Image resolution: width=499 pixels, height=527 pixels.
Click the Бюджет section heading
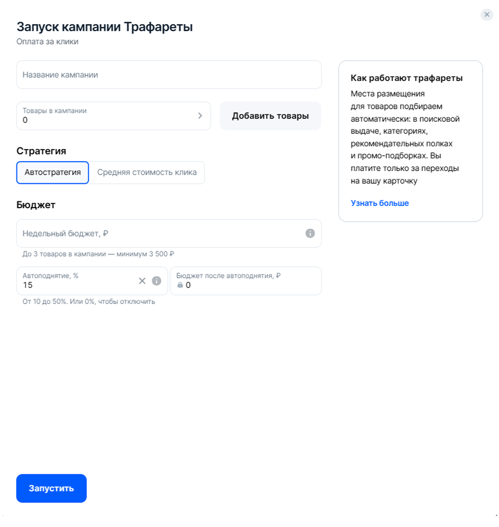point(36,205)
